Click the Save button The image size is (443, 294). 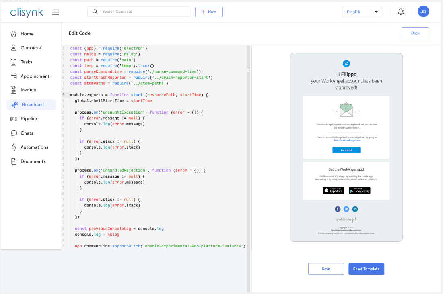coord(326,269)
